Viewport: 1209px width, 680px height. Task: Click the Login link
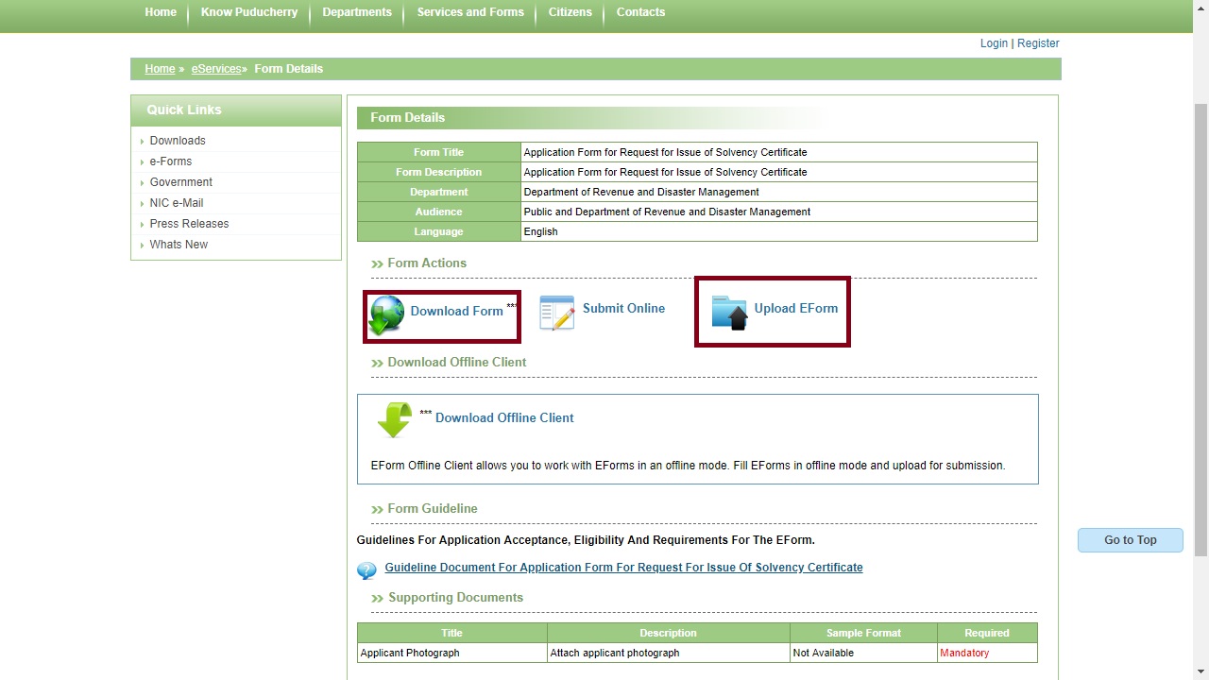coord(994,42)
